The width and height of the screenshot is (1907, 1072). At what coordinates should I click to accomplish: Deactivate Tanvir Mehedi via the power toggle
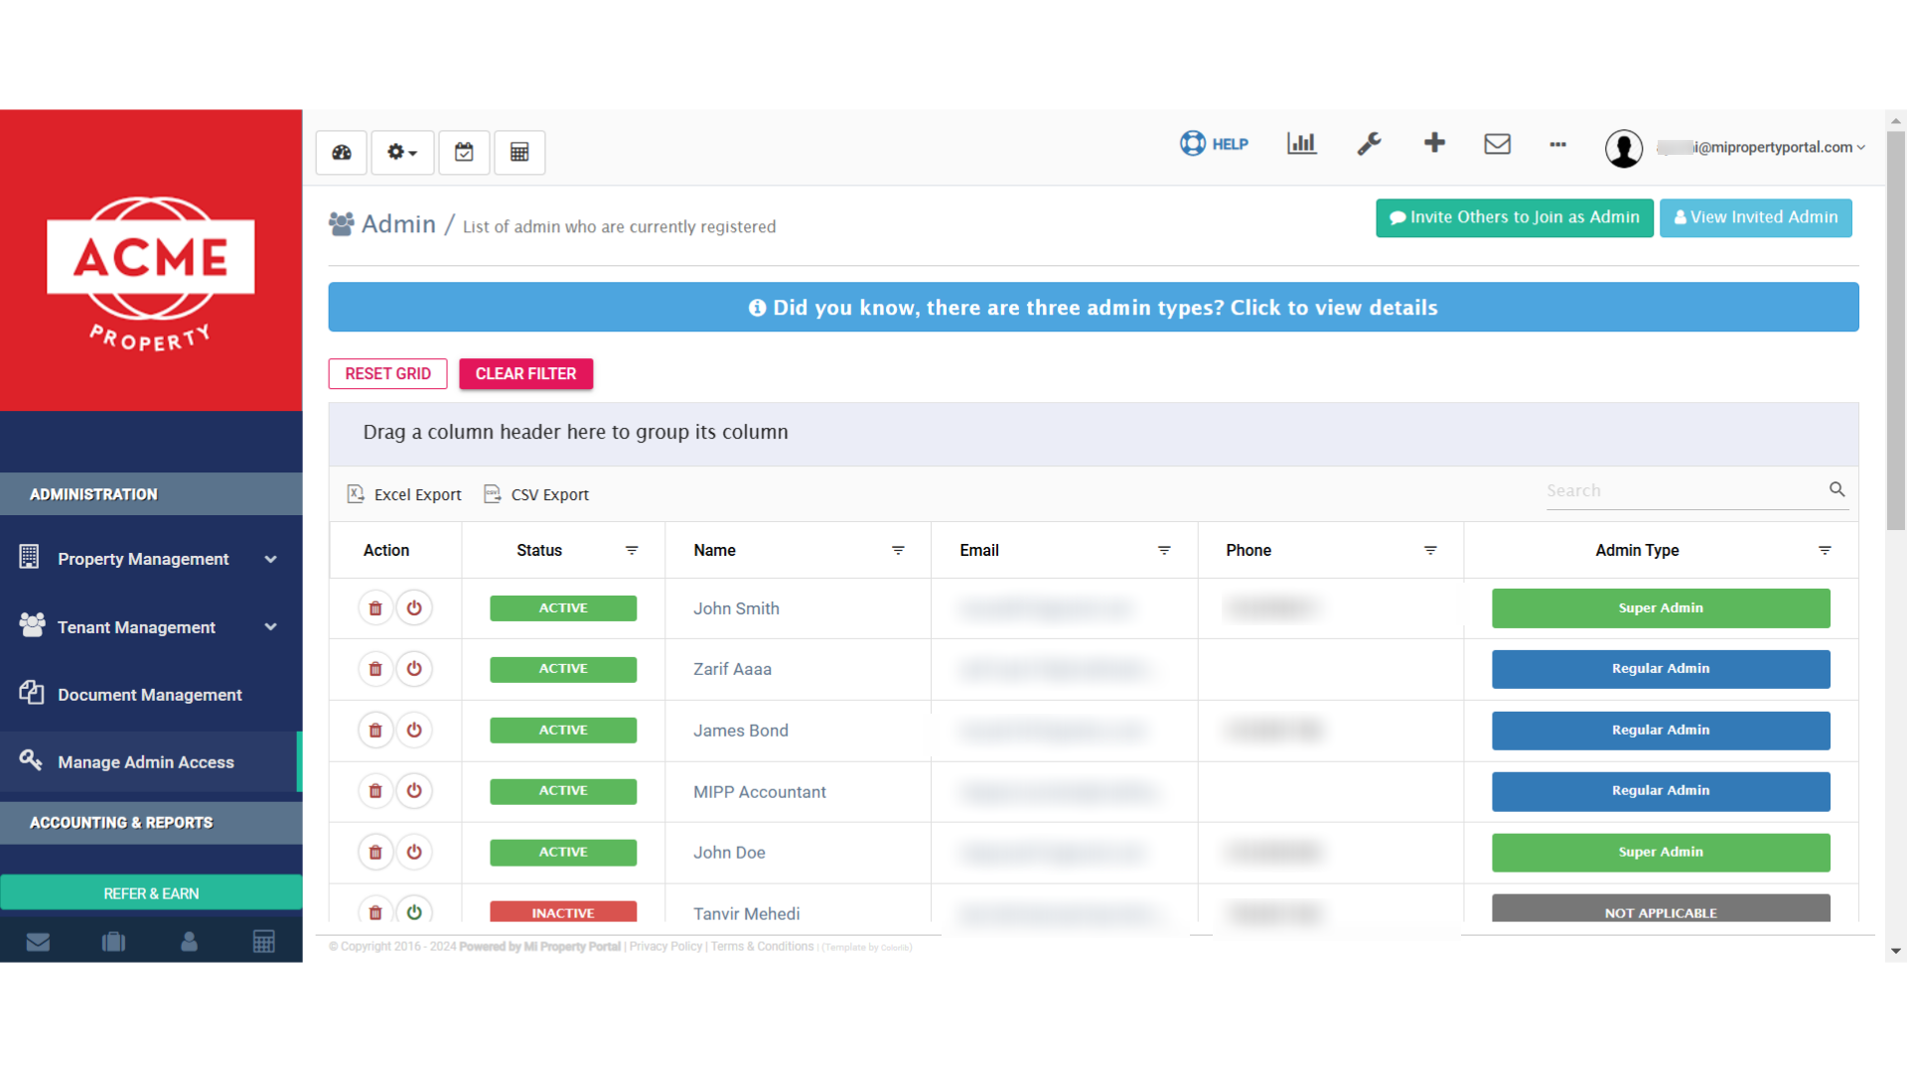click(414, 912)
